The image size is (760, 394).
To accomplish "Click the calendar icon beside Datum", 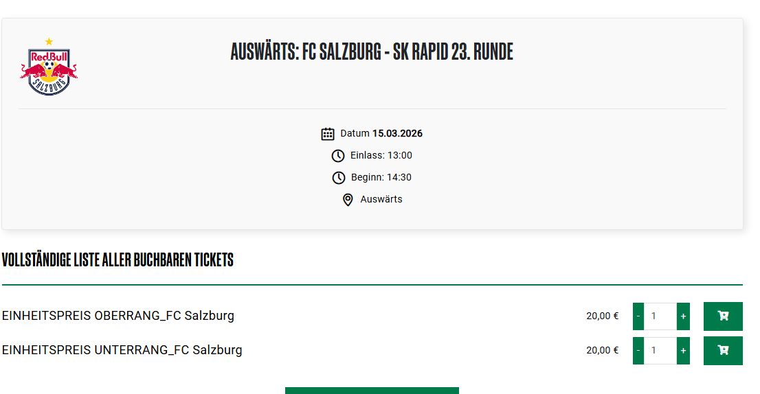I will click(x=328, y=134).
